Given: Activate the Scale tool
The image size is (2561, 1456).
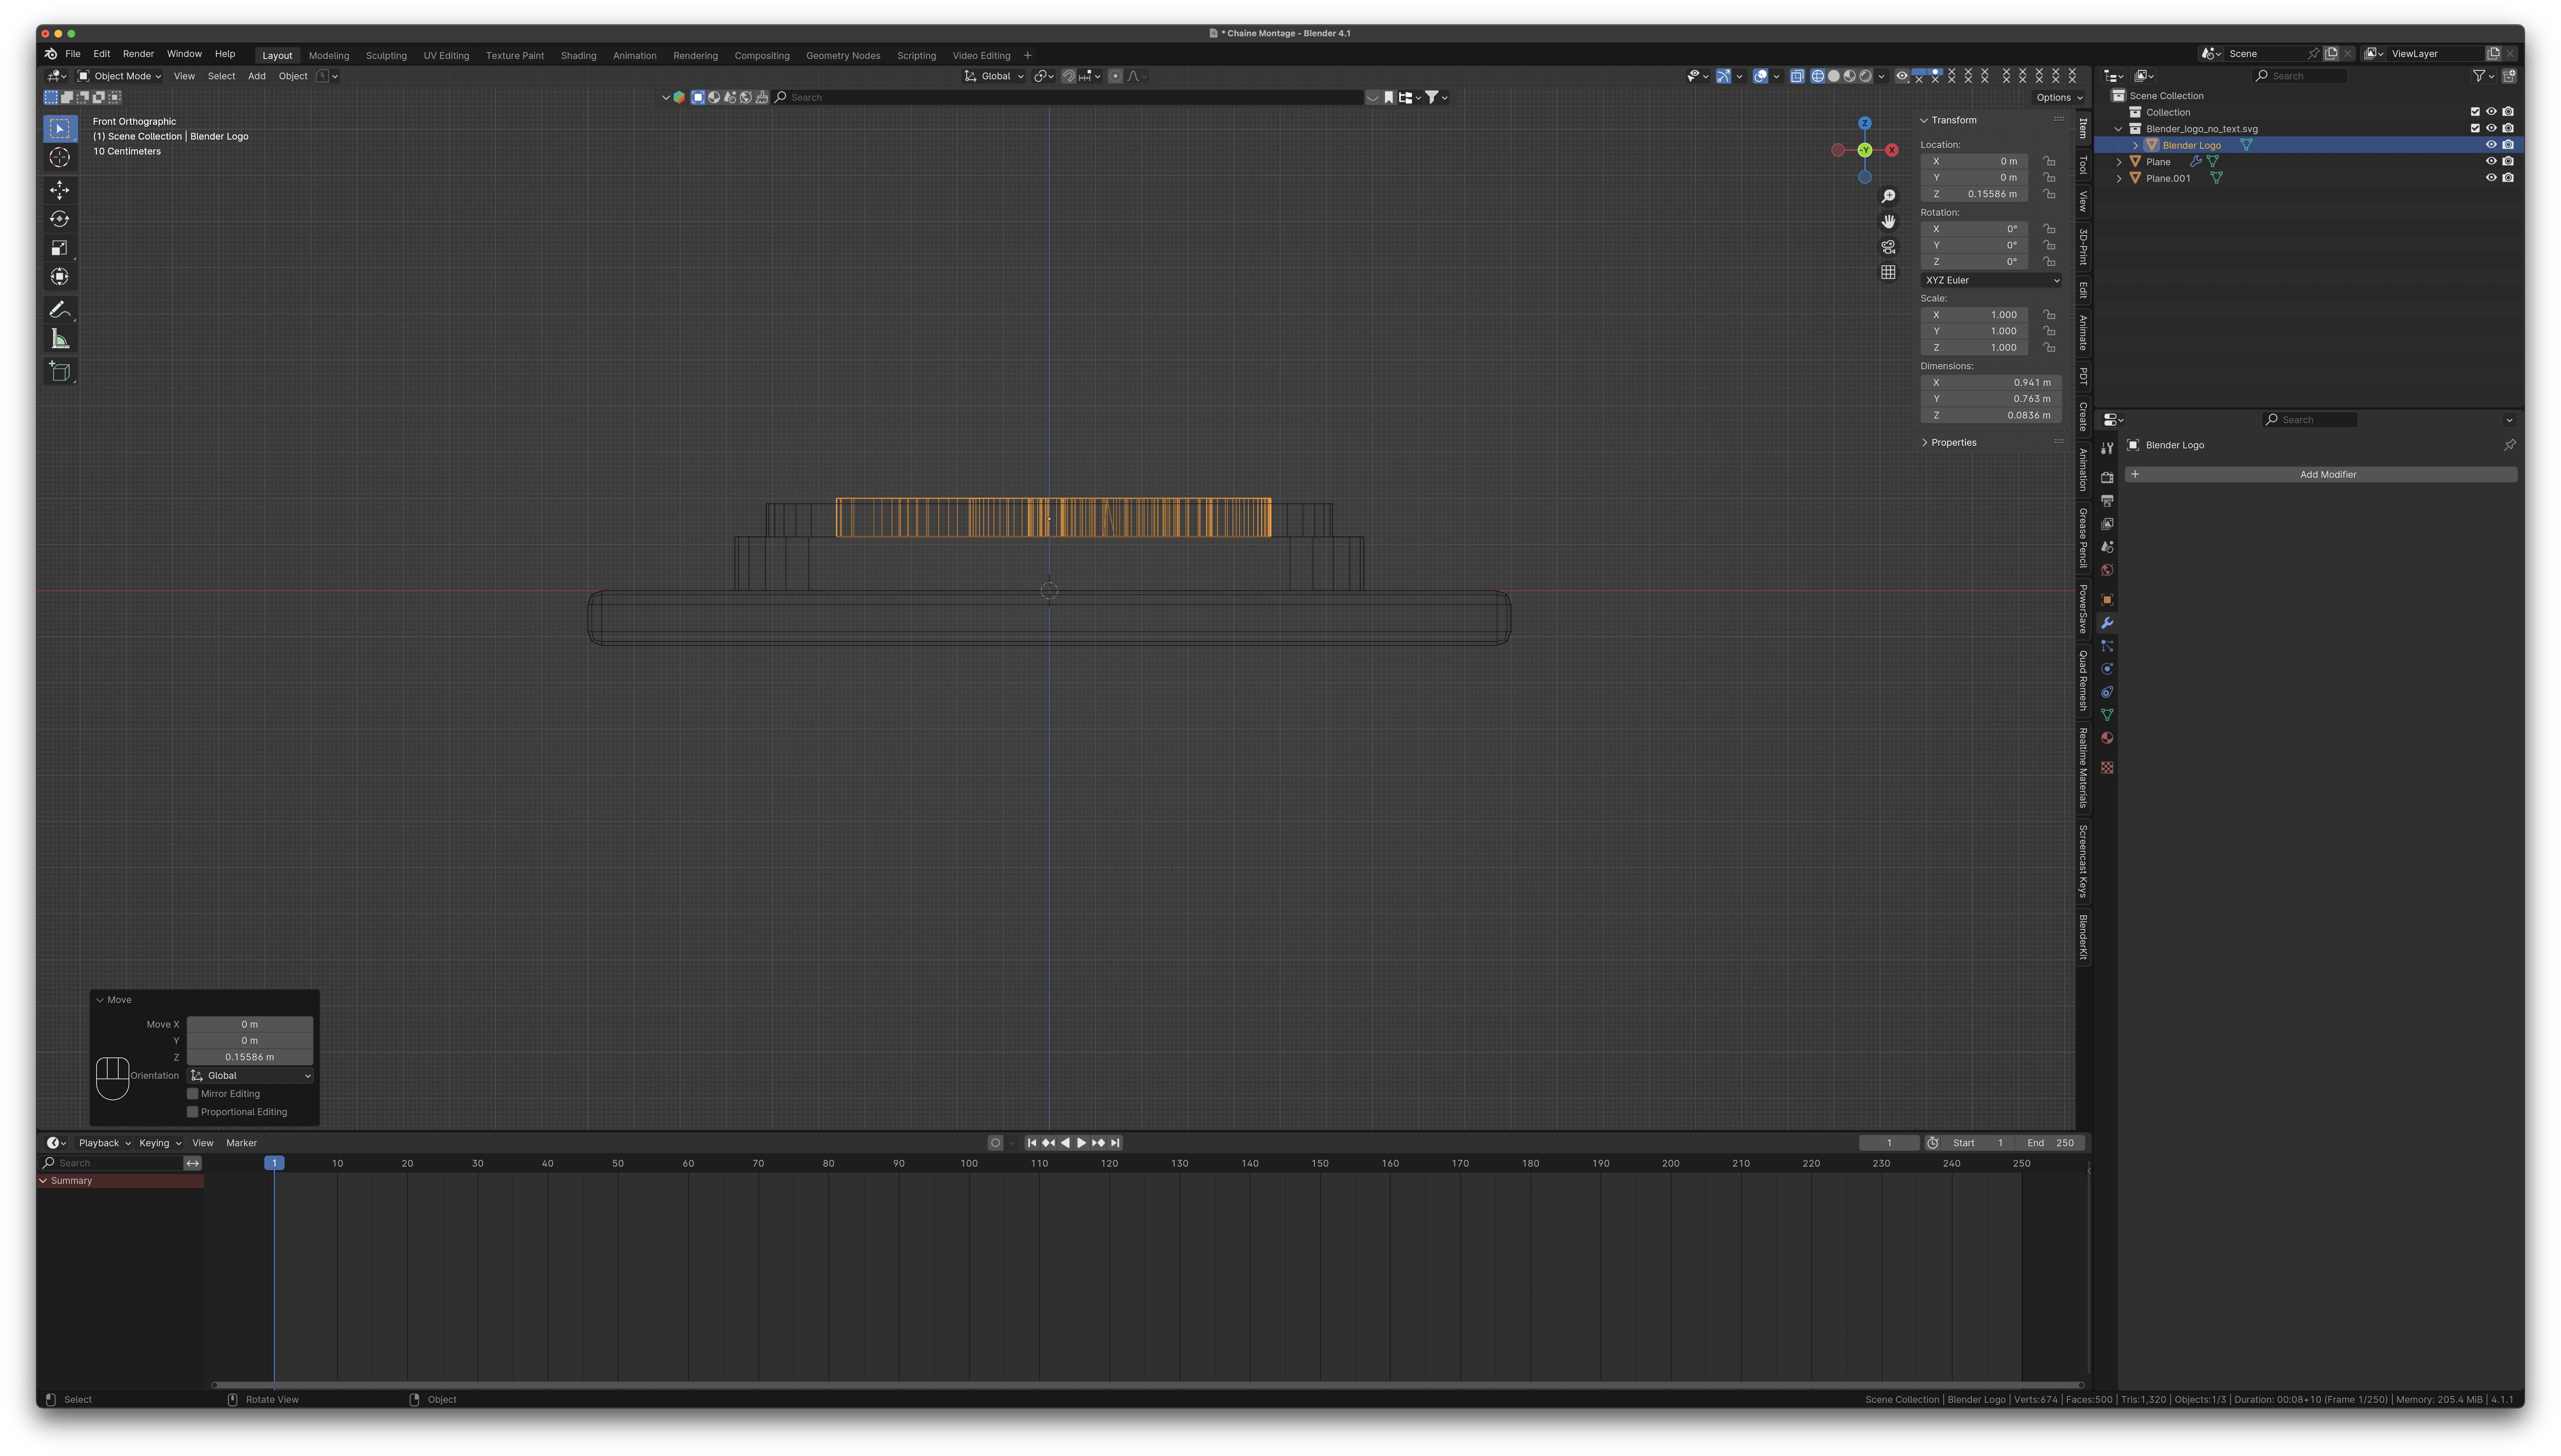Looking at the screenshot, I should pyautogui.click(x=60, y=248).
